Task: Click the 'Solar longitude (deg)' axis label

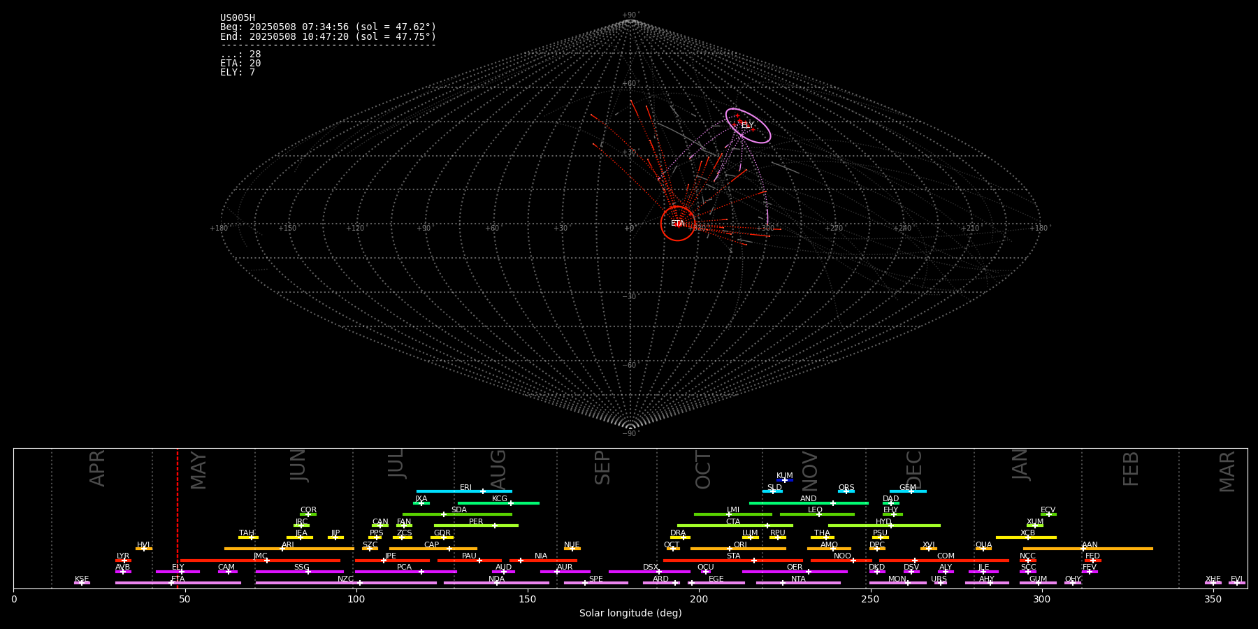Action: (630, 614)
